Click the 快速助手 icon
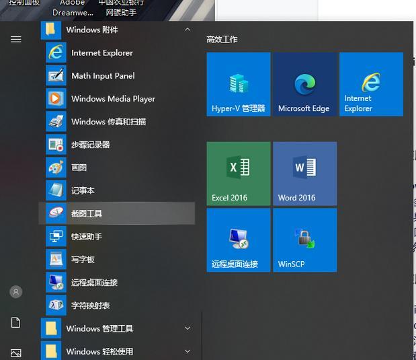The width and height of the screenshot is (416, 360). pyautogui.click(x=56, y=236)
